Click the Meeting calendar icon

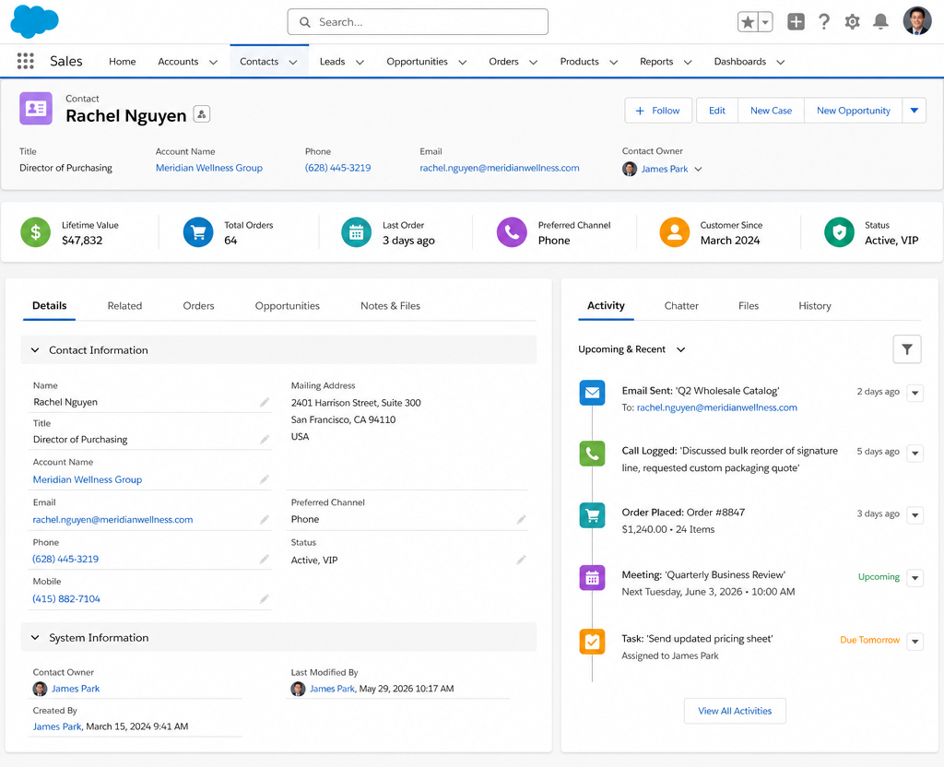(592, 578)
